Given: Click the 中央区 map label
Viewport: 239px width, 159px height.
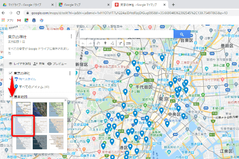Looking at the screenshot, I should [174, 114].
